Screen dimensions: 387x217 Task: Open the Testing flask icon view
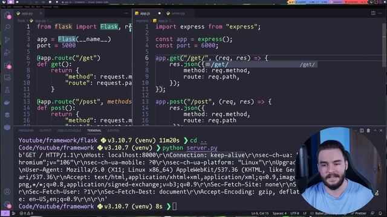pos(7,90)
